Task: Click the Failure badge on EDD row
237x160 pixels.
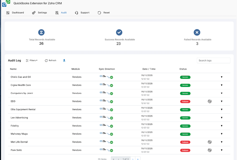Action: (x=185, y=101)
